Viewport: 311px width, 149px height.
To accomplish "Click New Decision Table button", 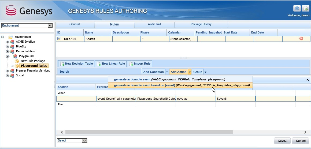I will click(x=76, y=64).
